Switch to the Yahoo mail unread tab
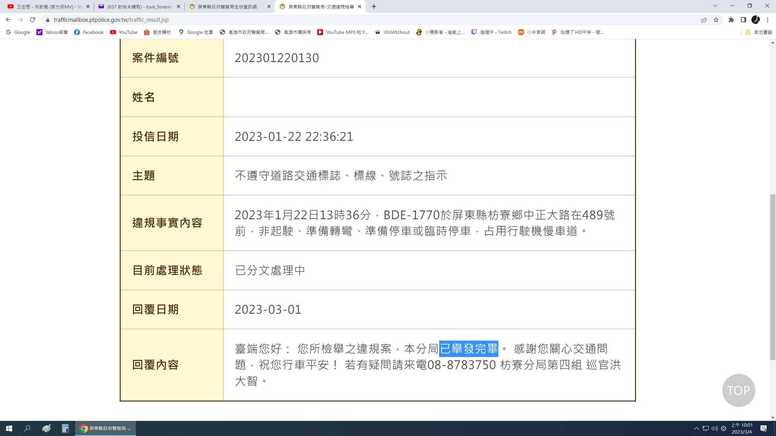776x436 pixels. (x=139, y=6)
